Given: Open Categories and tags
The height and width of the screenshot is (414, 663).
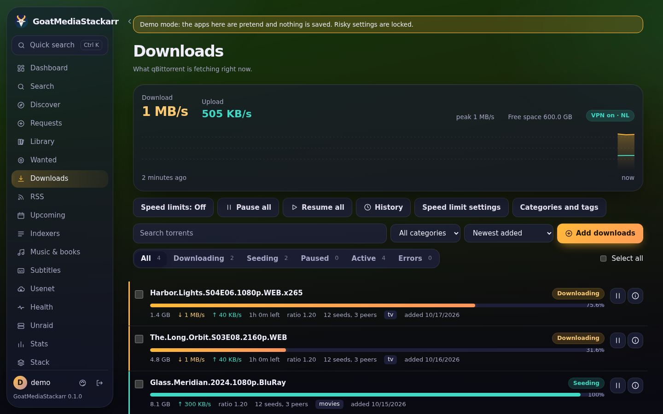Looking at the screenshot, I should tap(559, 207).
